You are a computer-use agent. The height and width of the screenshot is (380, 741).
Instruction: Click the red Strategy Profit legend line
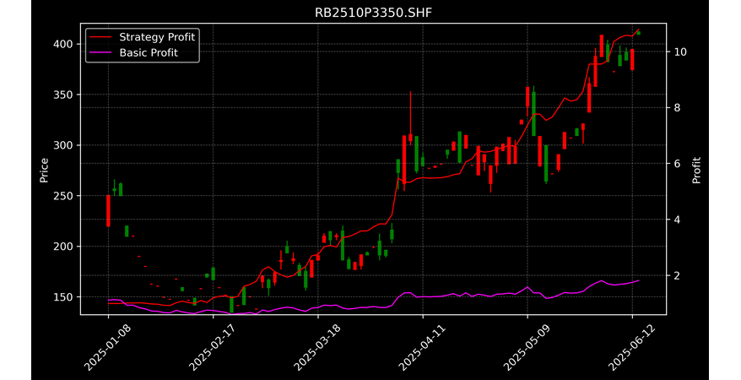coord(101,37)
